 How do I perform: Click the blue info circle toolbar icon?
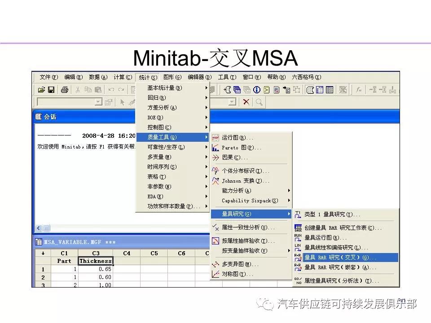click(x=257, y=90)
